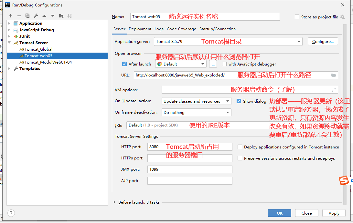
Task: Click the folder icon in URL field
Action: pos(334,75)
